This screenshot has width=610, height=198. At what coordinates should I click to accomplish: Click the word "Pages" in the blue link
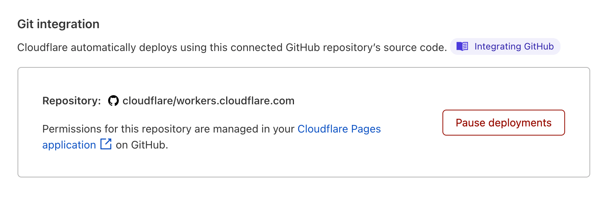[366, 129]
